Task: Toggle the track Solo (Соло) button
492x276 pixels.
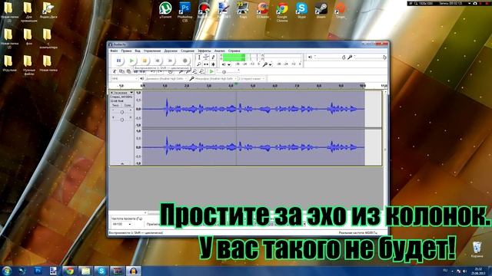Action: [x=127, y=106]
